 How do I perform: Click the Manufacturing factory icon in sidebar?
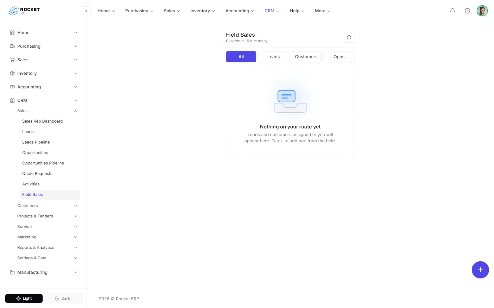click(12, 272)
